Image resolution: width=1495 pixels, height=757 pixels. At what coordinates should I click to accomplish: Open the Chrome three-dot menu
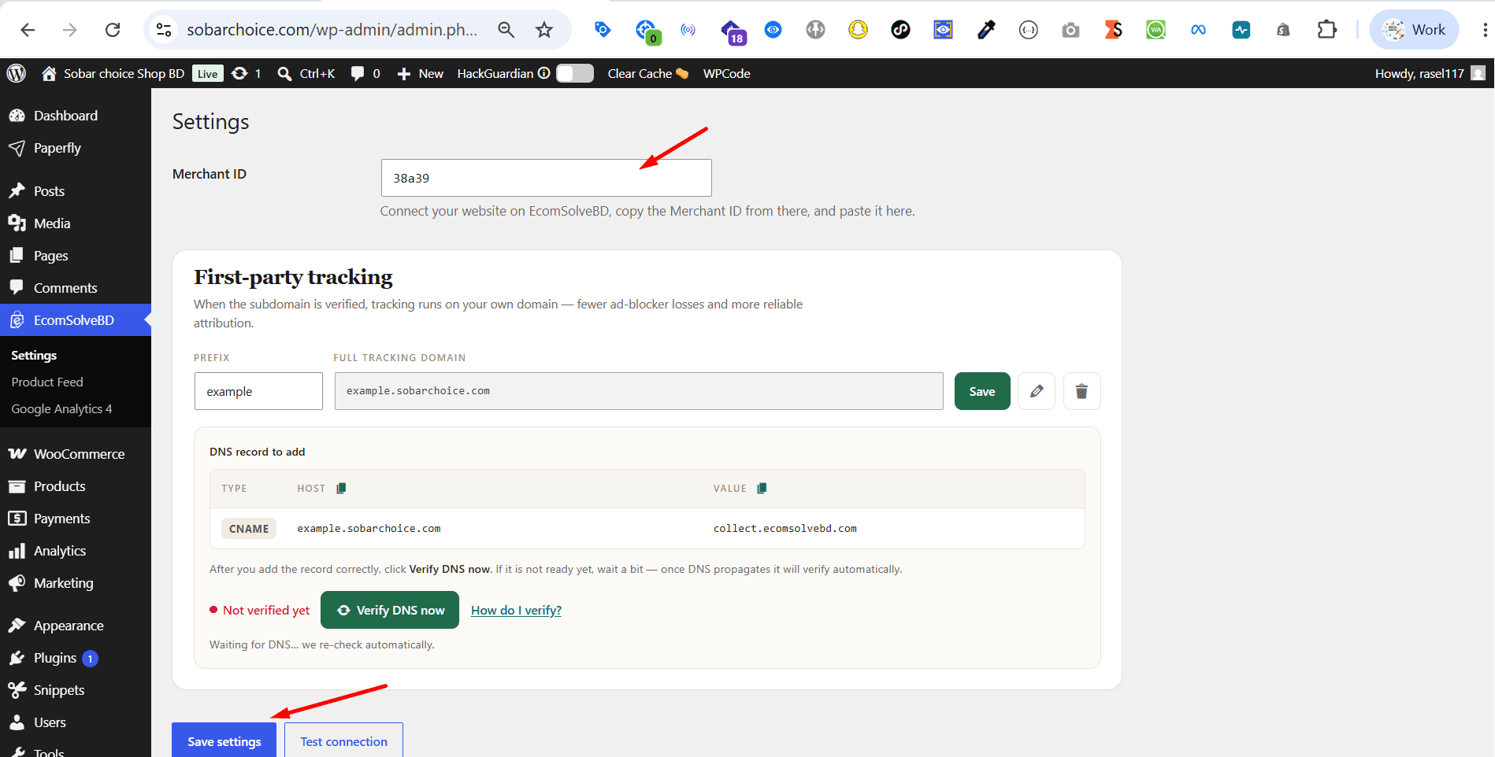pos(1485,30)
